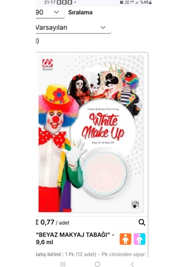Tap the Sıralama label
This screenshot has height=267, width=188.
click(80, 12)
